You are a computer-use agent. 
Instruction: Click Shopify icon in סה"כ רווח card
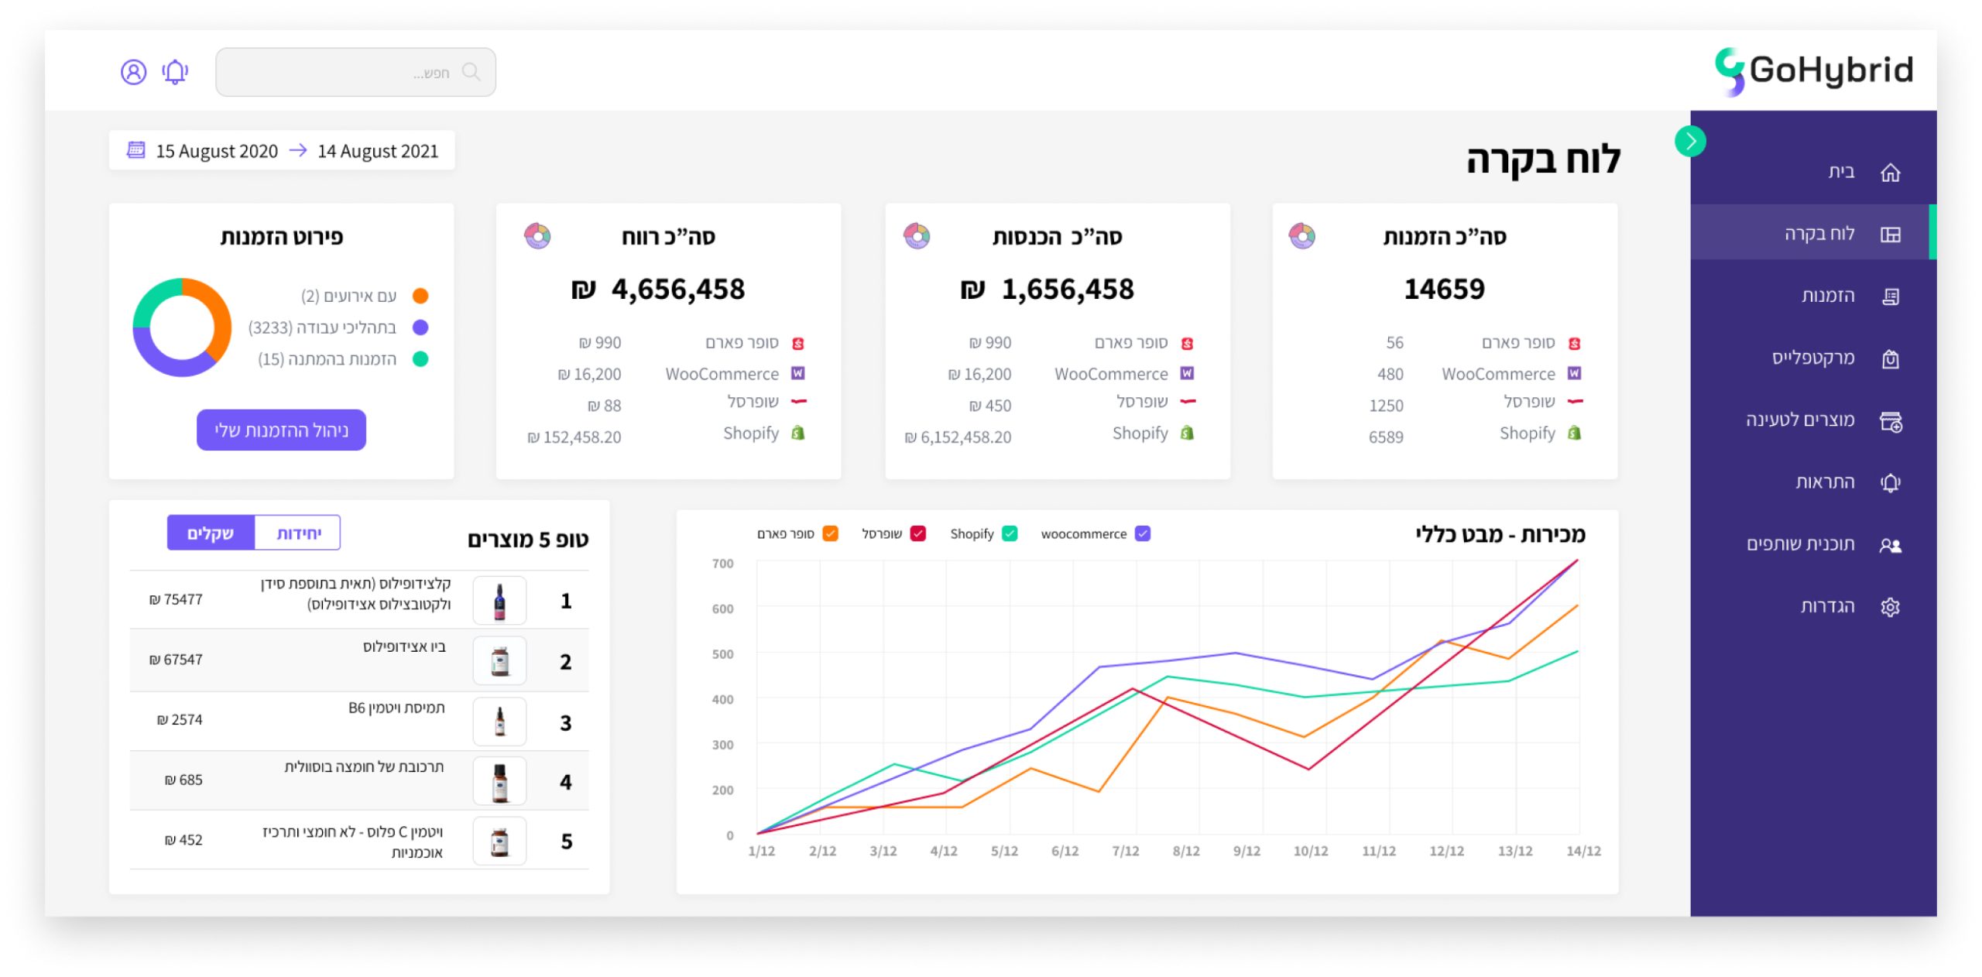(x=798, y=433)
